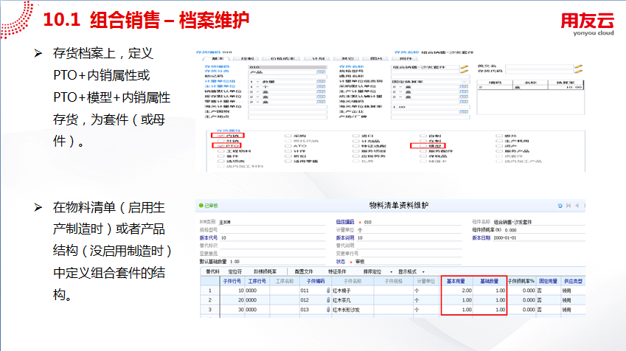
Task: Click the attachment icon in row 011
Action: tap(329, 291)
